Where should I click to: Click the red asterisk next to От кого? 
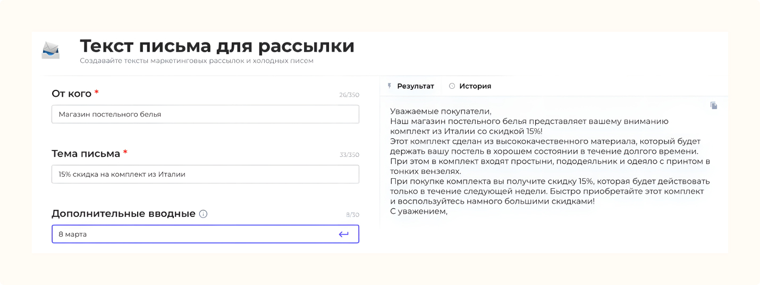pyautogui.click(x=97, y=93)
